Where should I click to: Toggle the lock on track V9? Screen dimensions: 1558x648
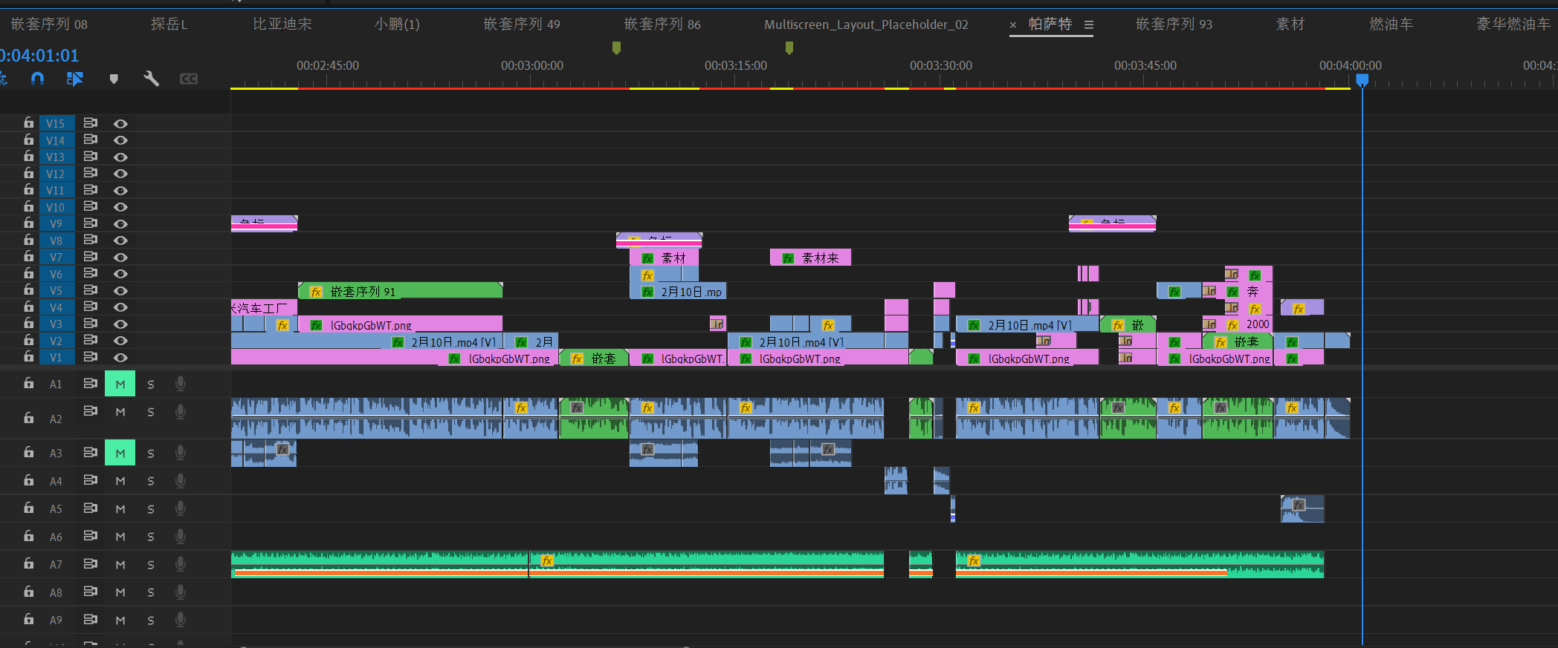28,223
